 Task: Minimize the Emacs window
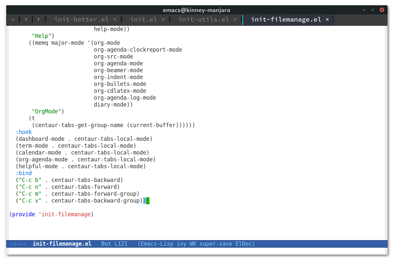point(363,10)
